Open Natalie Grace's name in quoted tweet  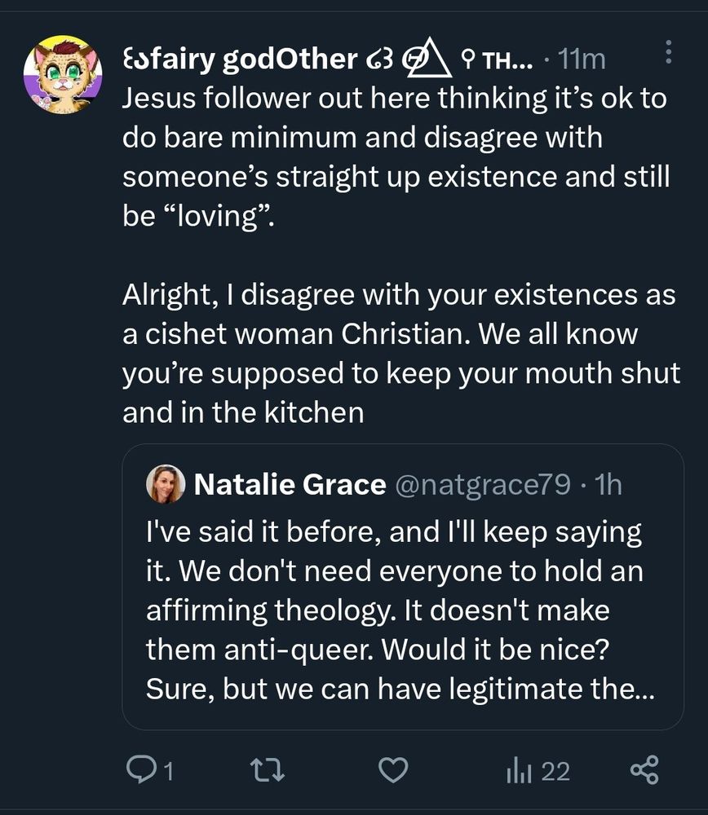290,485
